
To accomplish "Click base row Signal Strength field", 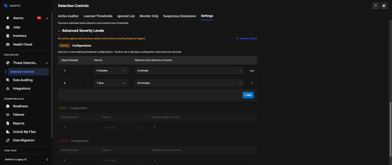I will (74, 71).
